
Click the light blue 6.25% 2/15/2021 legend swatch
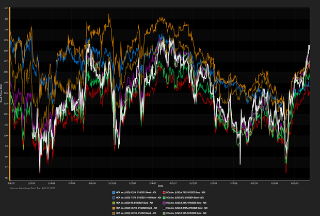114,192
